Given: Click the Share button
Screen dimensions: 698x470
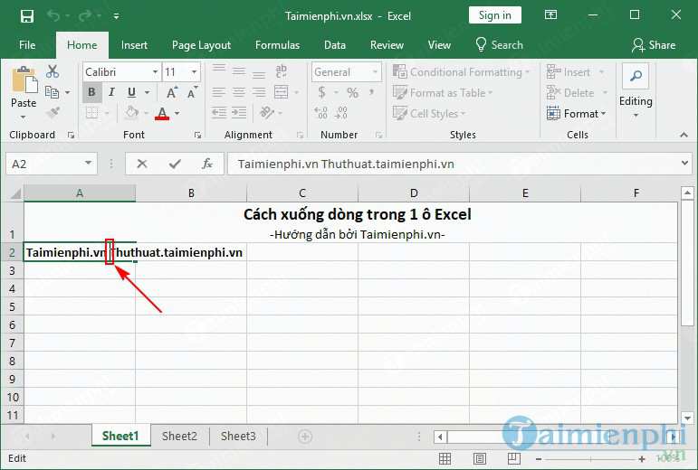Looking at the screenshot, I should 654,45.
